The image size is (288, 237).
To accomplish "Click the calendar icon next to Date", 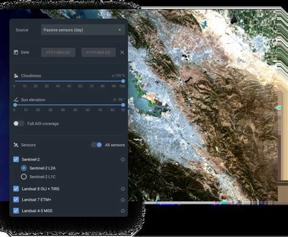I will pyautogui.click(x=16, y=52).
